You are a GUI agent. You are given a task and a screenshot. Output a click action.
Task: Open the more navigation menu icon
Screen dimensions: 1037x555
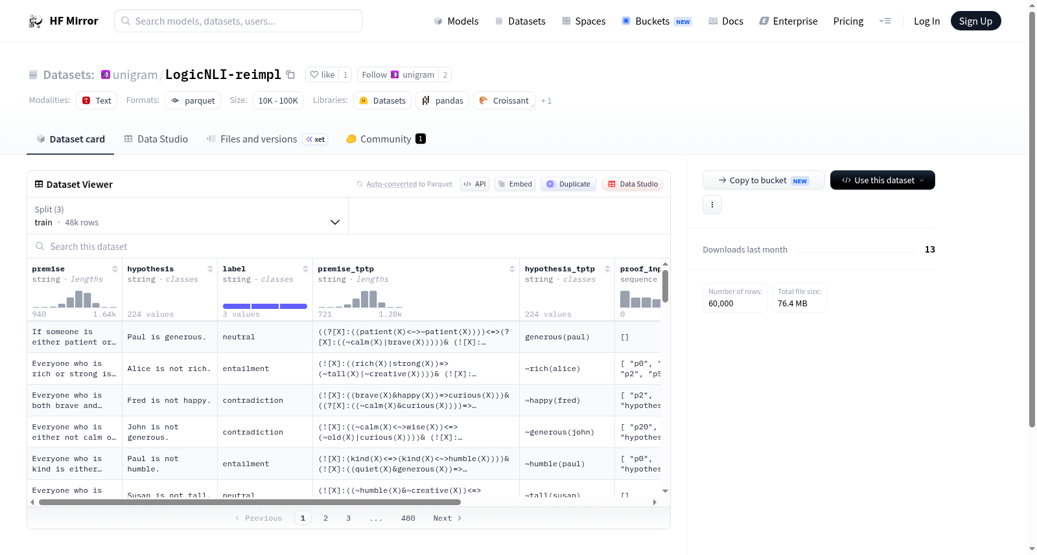885,21
